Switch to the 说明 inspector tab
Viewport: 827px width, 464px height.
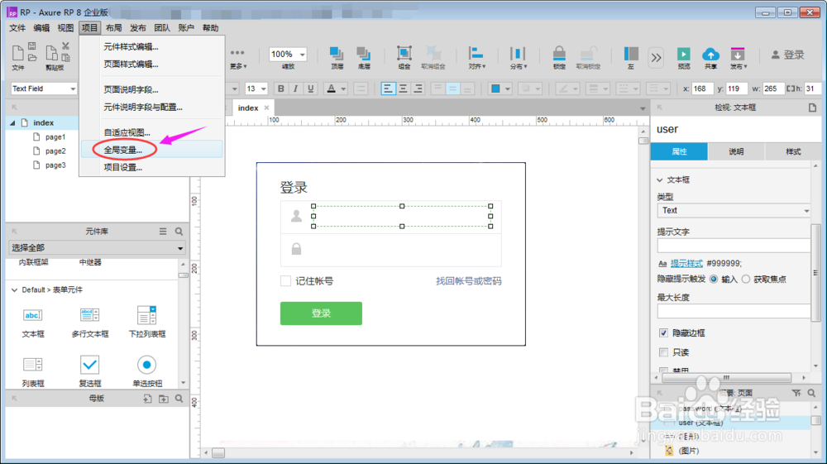(x=736, y=152)
